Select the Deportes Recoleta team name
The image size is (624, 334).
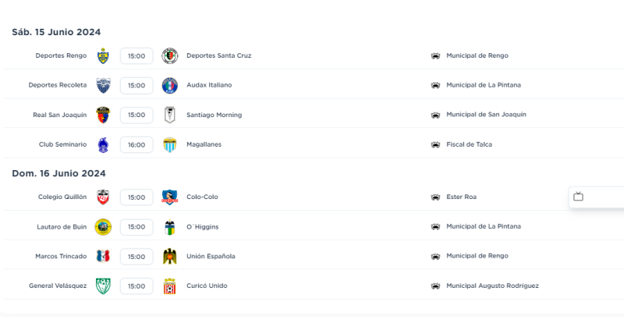coord(58,85)
